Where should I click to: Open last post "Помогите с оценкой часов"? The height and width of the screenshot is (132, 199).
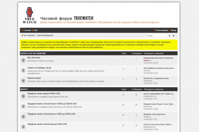pos(156,78)
